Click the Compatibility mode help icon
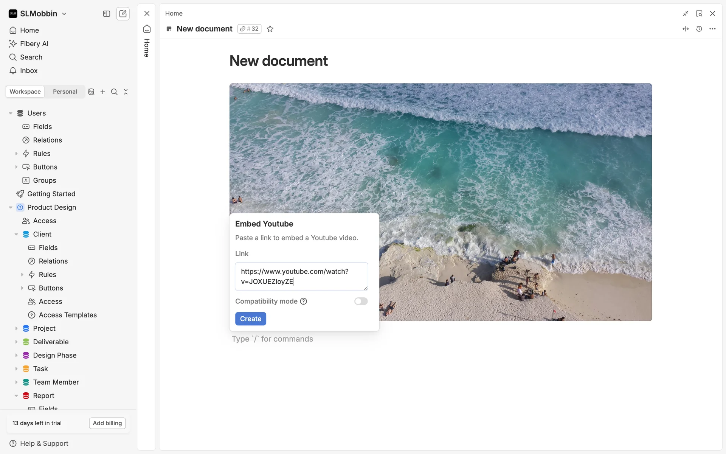 pyautogui.click(x=303, y=301)
